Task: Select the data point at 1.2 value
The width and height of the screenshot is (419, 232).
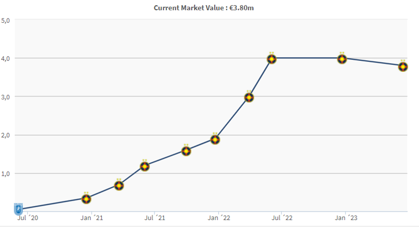Action: pos(145,166)
